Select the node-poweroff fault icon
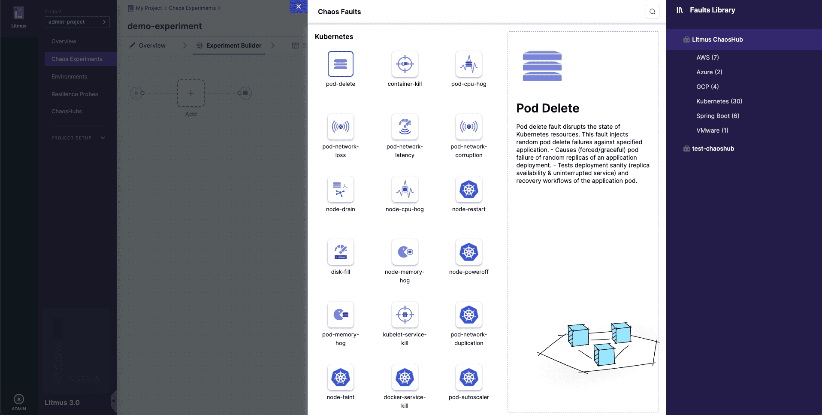This screenshot has height=415, width=822. coord(469,252)
